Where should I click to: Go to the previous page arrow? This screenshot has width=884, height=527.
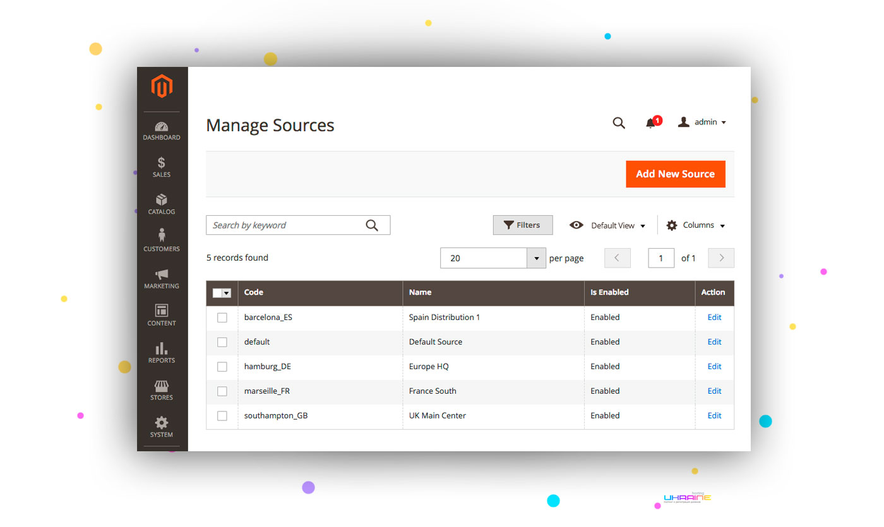[x=618, y=258]
